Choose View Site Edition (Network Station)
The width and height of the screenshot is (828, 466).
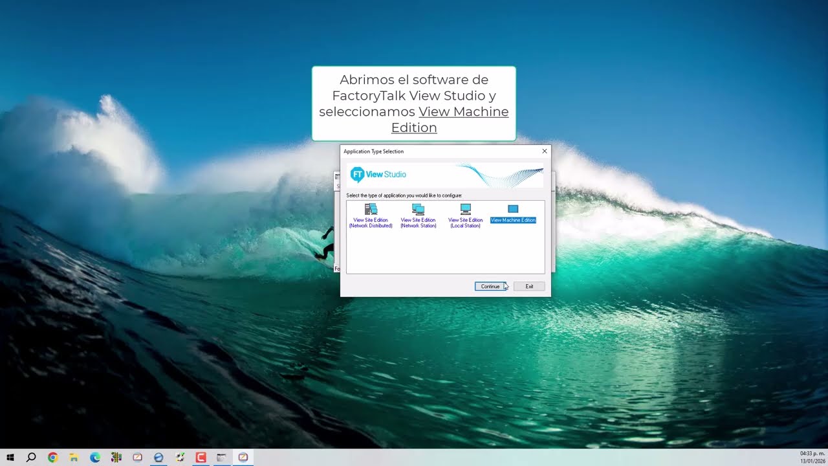tap(419, 216)
